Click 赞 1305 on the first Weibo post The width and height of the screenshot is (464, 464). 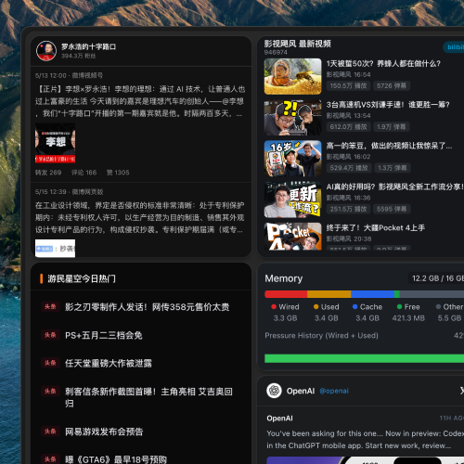coord(118,173)
